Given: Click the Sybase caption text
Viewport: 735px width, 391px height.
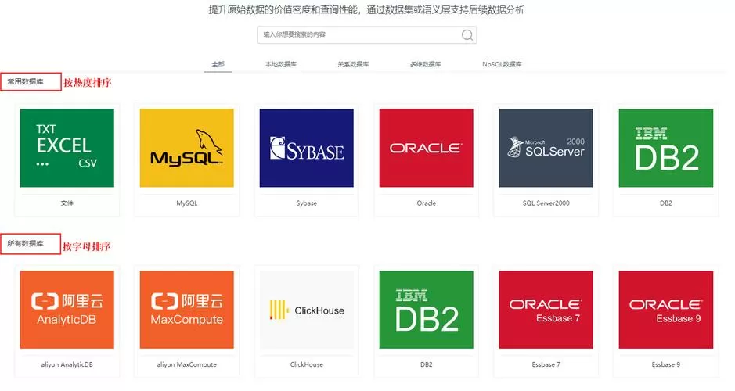Looking at the screenshot, I should tap(307, 203).
